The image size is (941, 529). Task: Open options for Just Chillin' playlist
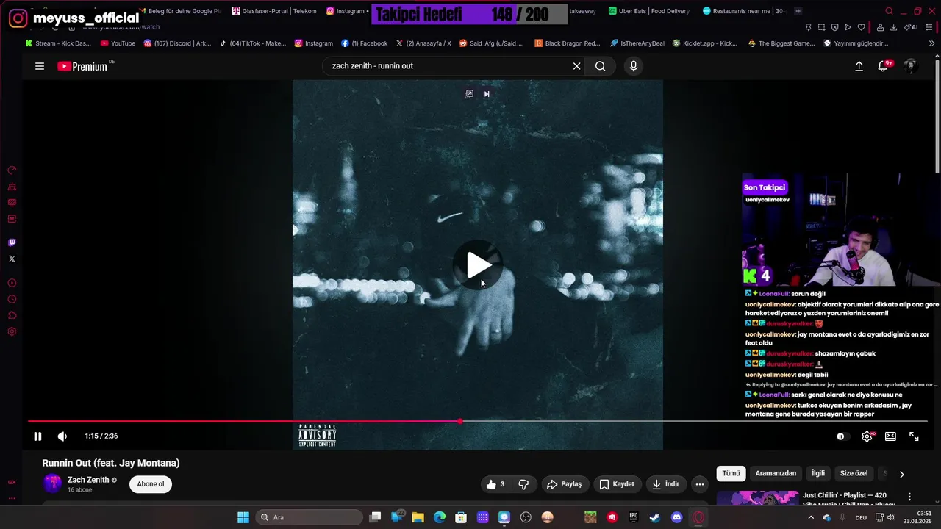coord(909,497)
